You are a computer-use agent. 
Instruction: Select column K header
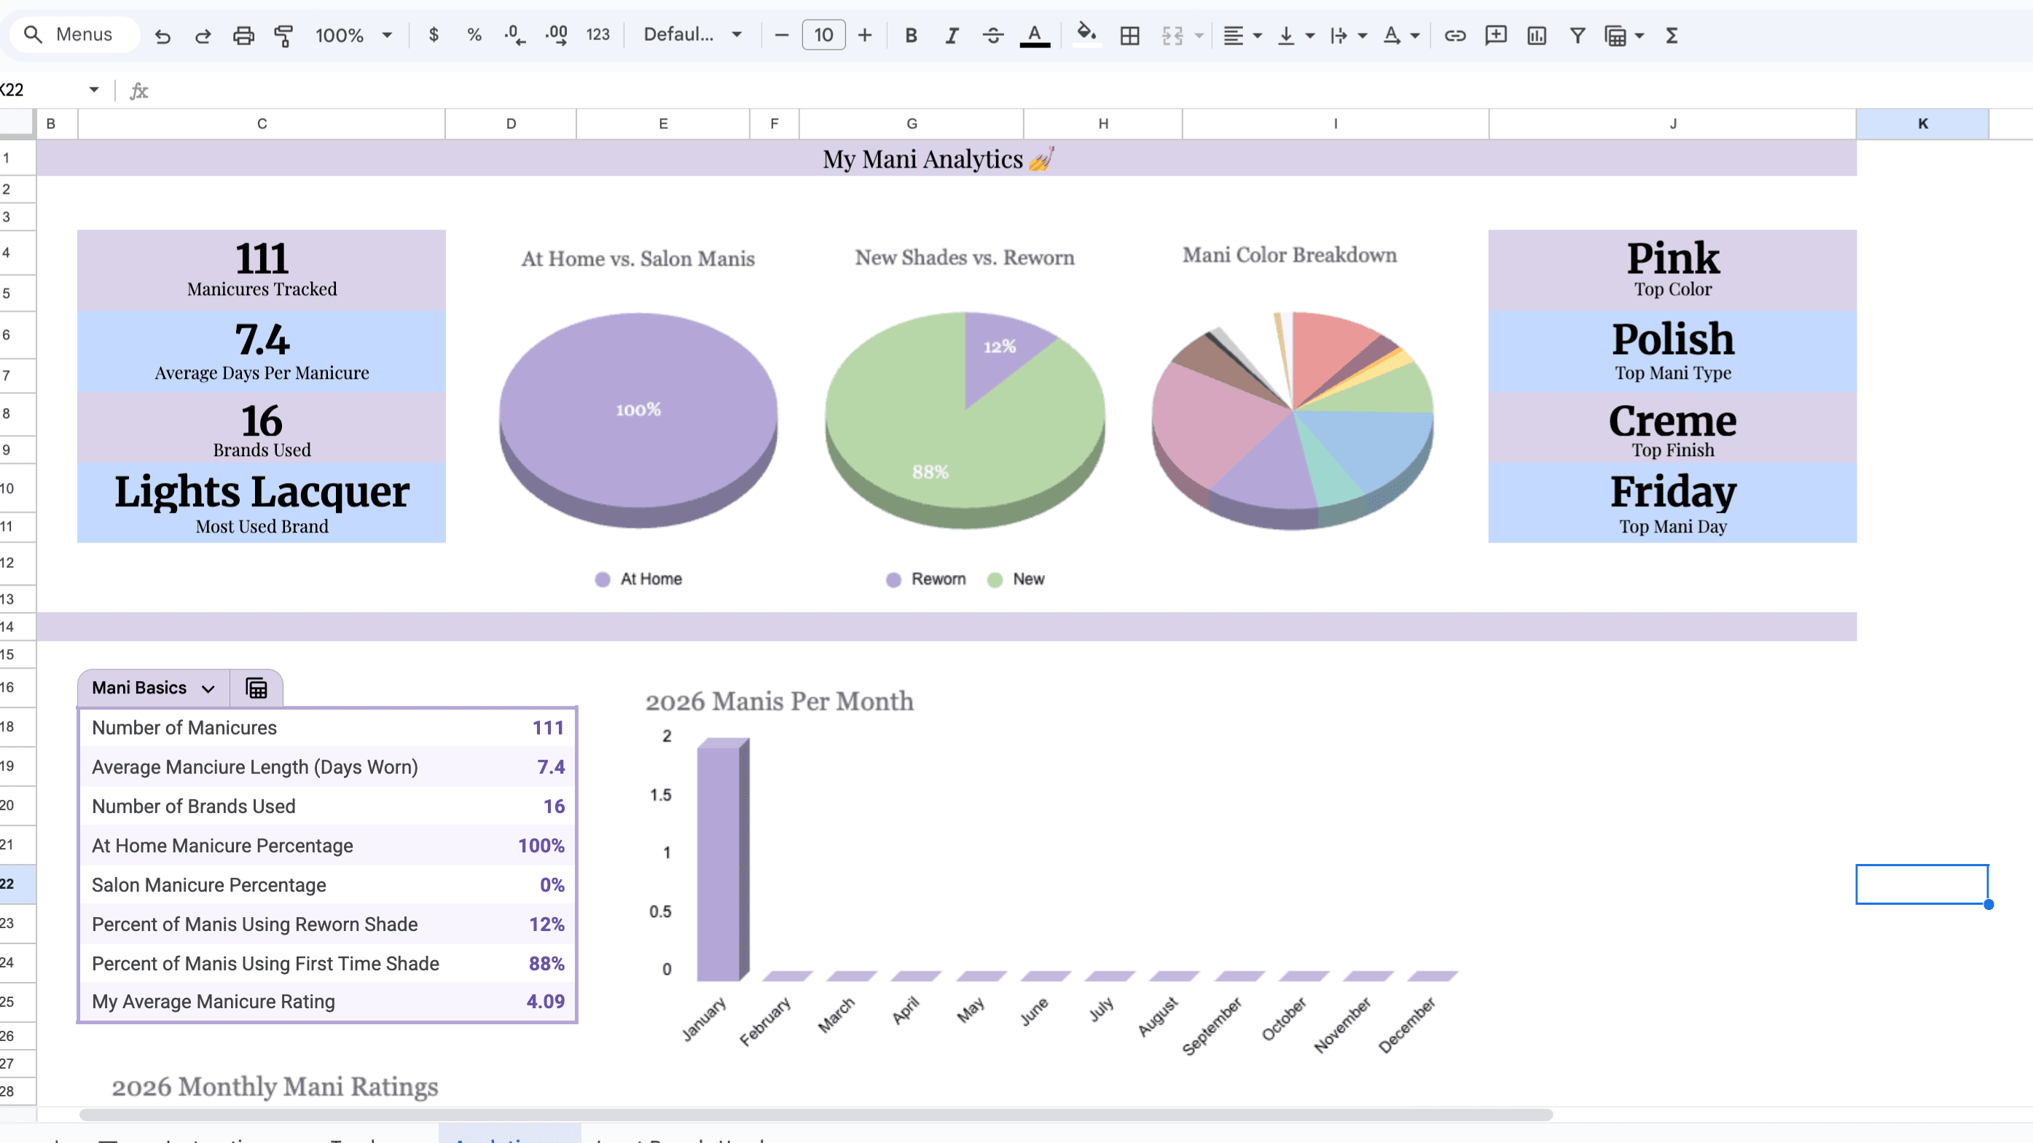1922,124
